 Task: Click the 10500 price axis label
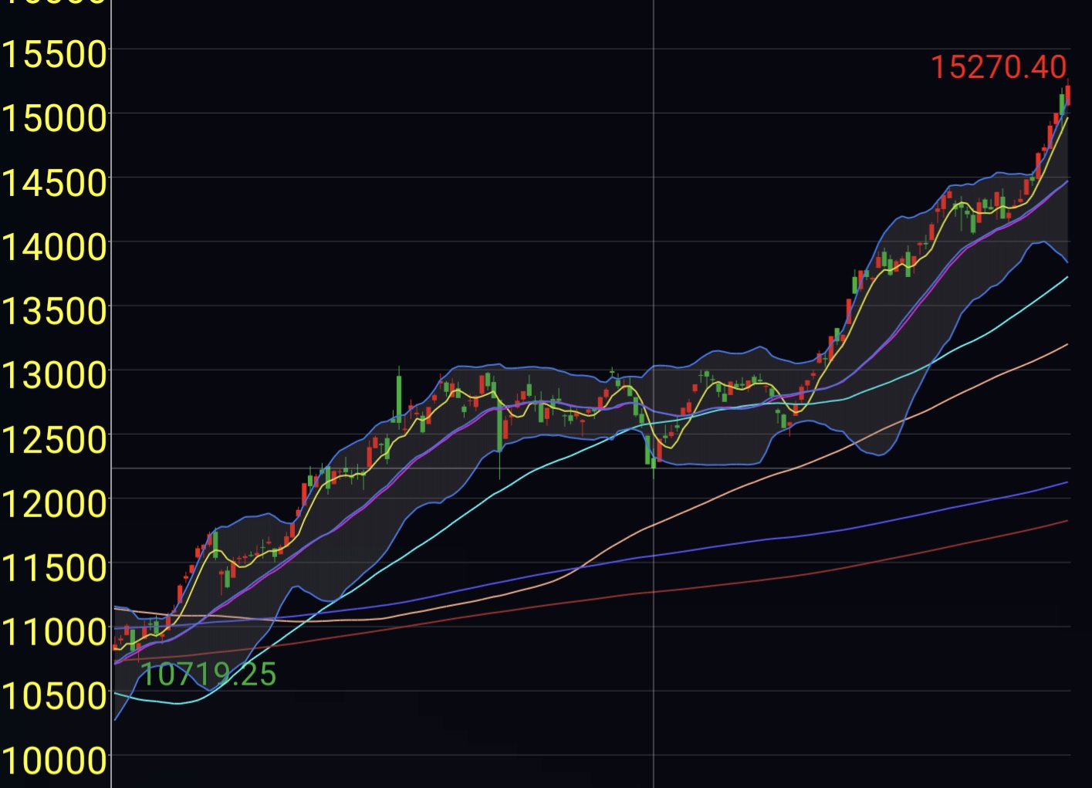point(53,696)
